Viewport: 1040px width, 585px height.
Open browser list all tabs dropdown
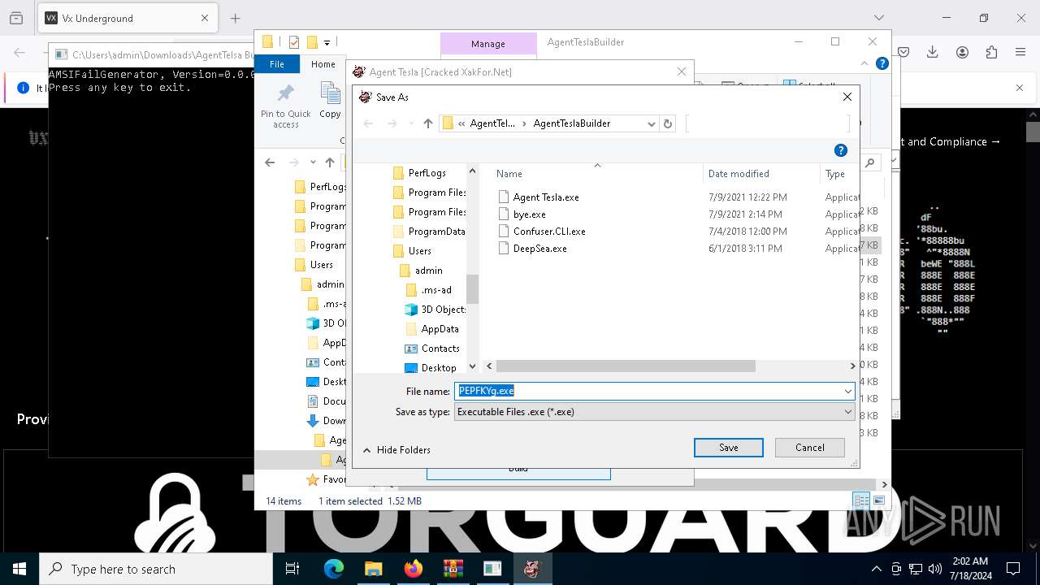pos(878,18)
